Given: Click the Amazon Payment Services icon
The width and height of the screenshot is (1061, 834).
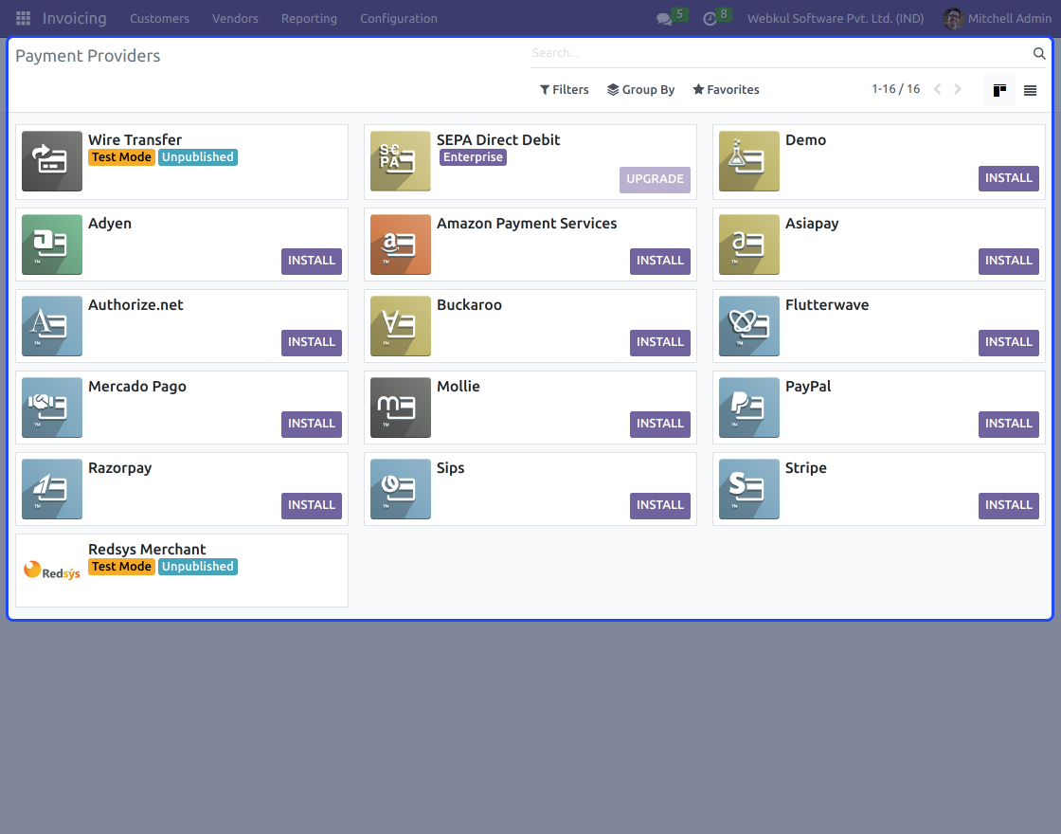Looking at the screenshot, I should 401,245.
